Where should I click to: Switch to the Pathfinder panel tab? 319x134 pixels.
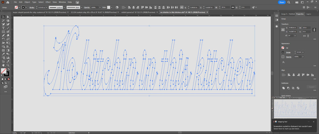pos(292,14)
